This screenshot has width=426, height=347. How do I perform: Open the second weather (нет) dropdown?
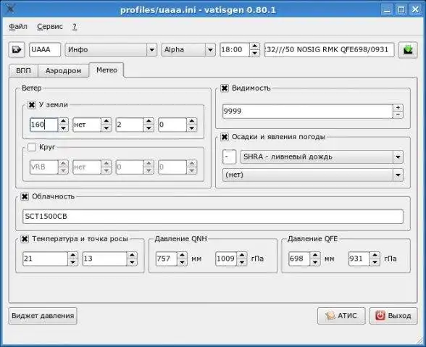(313, 175)
